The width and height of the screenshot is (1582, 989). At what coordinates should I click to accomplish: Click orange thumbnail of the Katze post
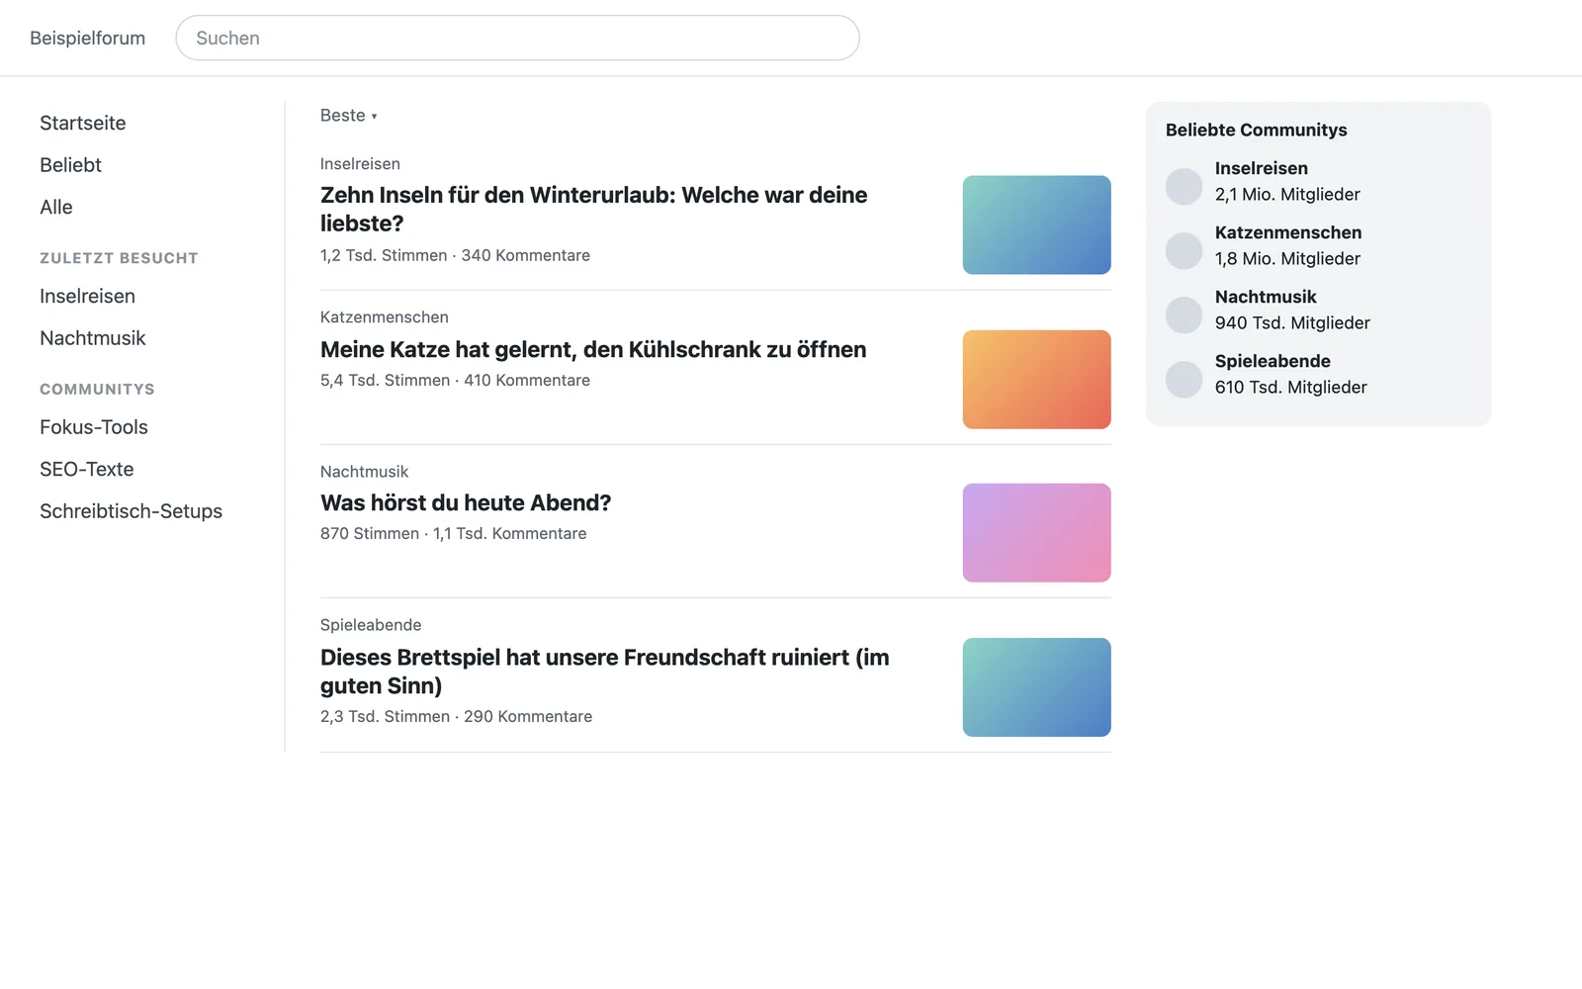click(x=1036, y=380)
